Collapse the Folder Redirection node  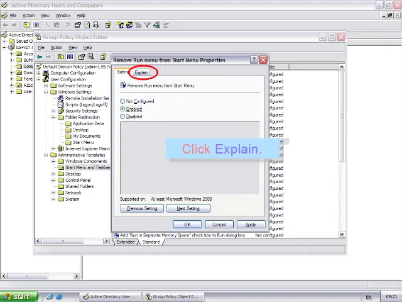[x=53, y=117]
